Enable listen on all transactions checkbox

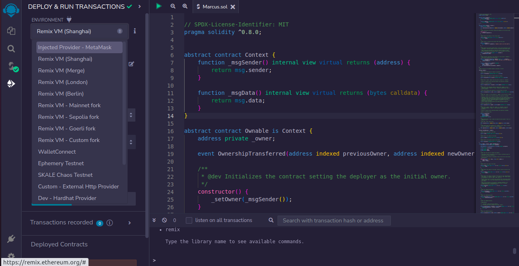point(189,220)
